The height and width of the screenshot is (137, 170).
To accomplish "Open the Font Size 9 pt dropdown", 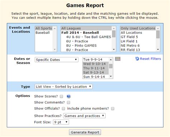I will pyautogui.click(x=61, y=122).
